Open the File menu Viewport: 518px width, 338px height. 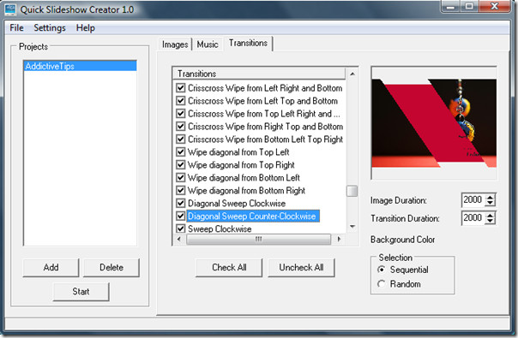[x=16, y=28]
